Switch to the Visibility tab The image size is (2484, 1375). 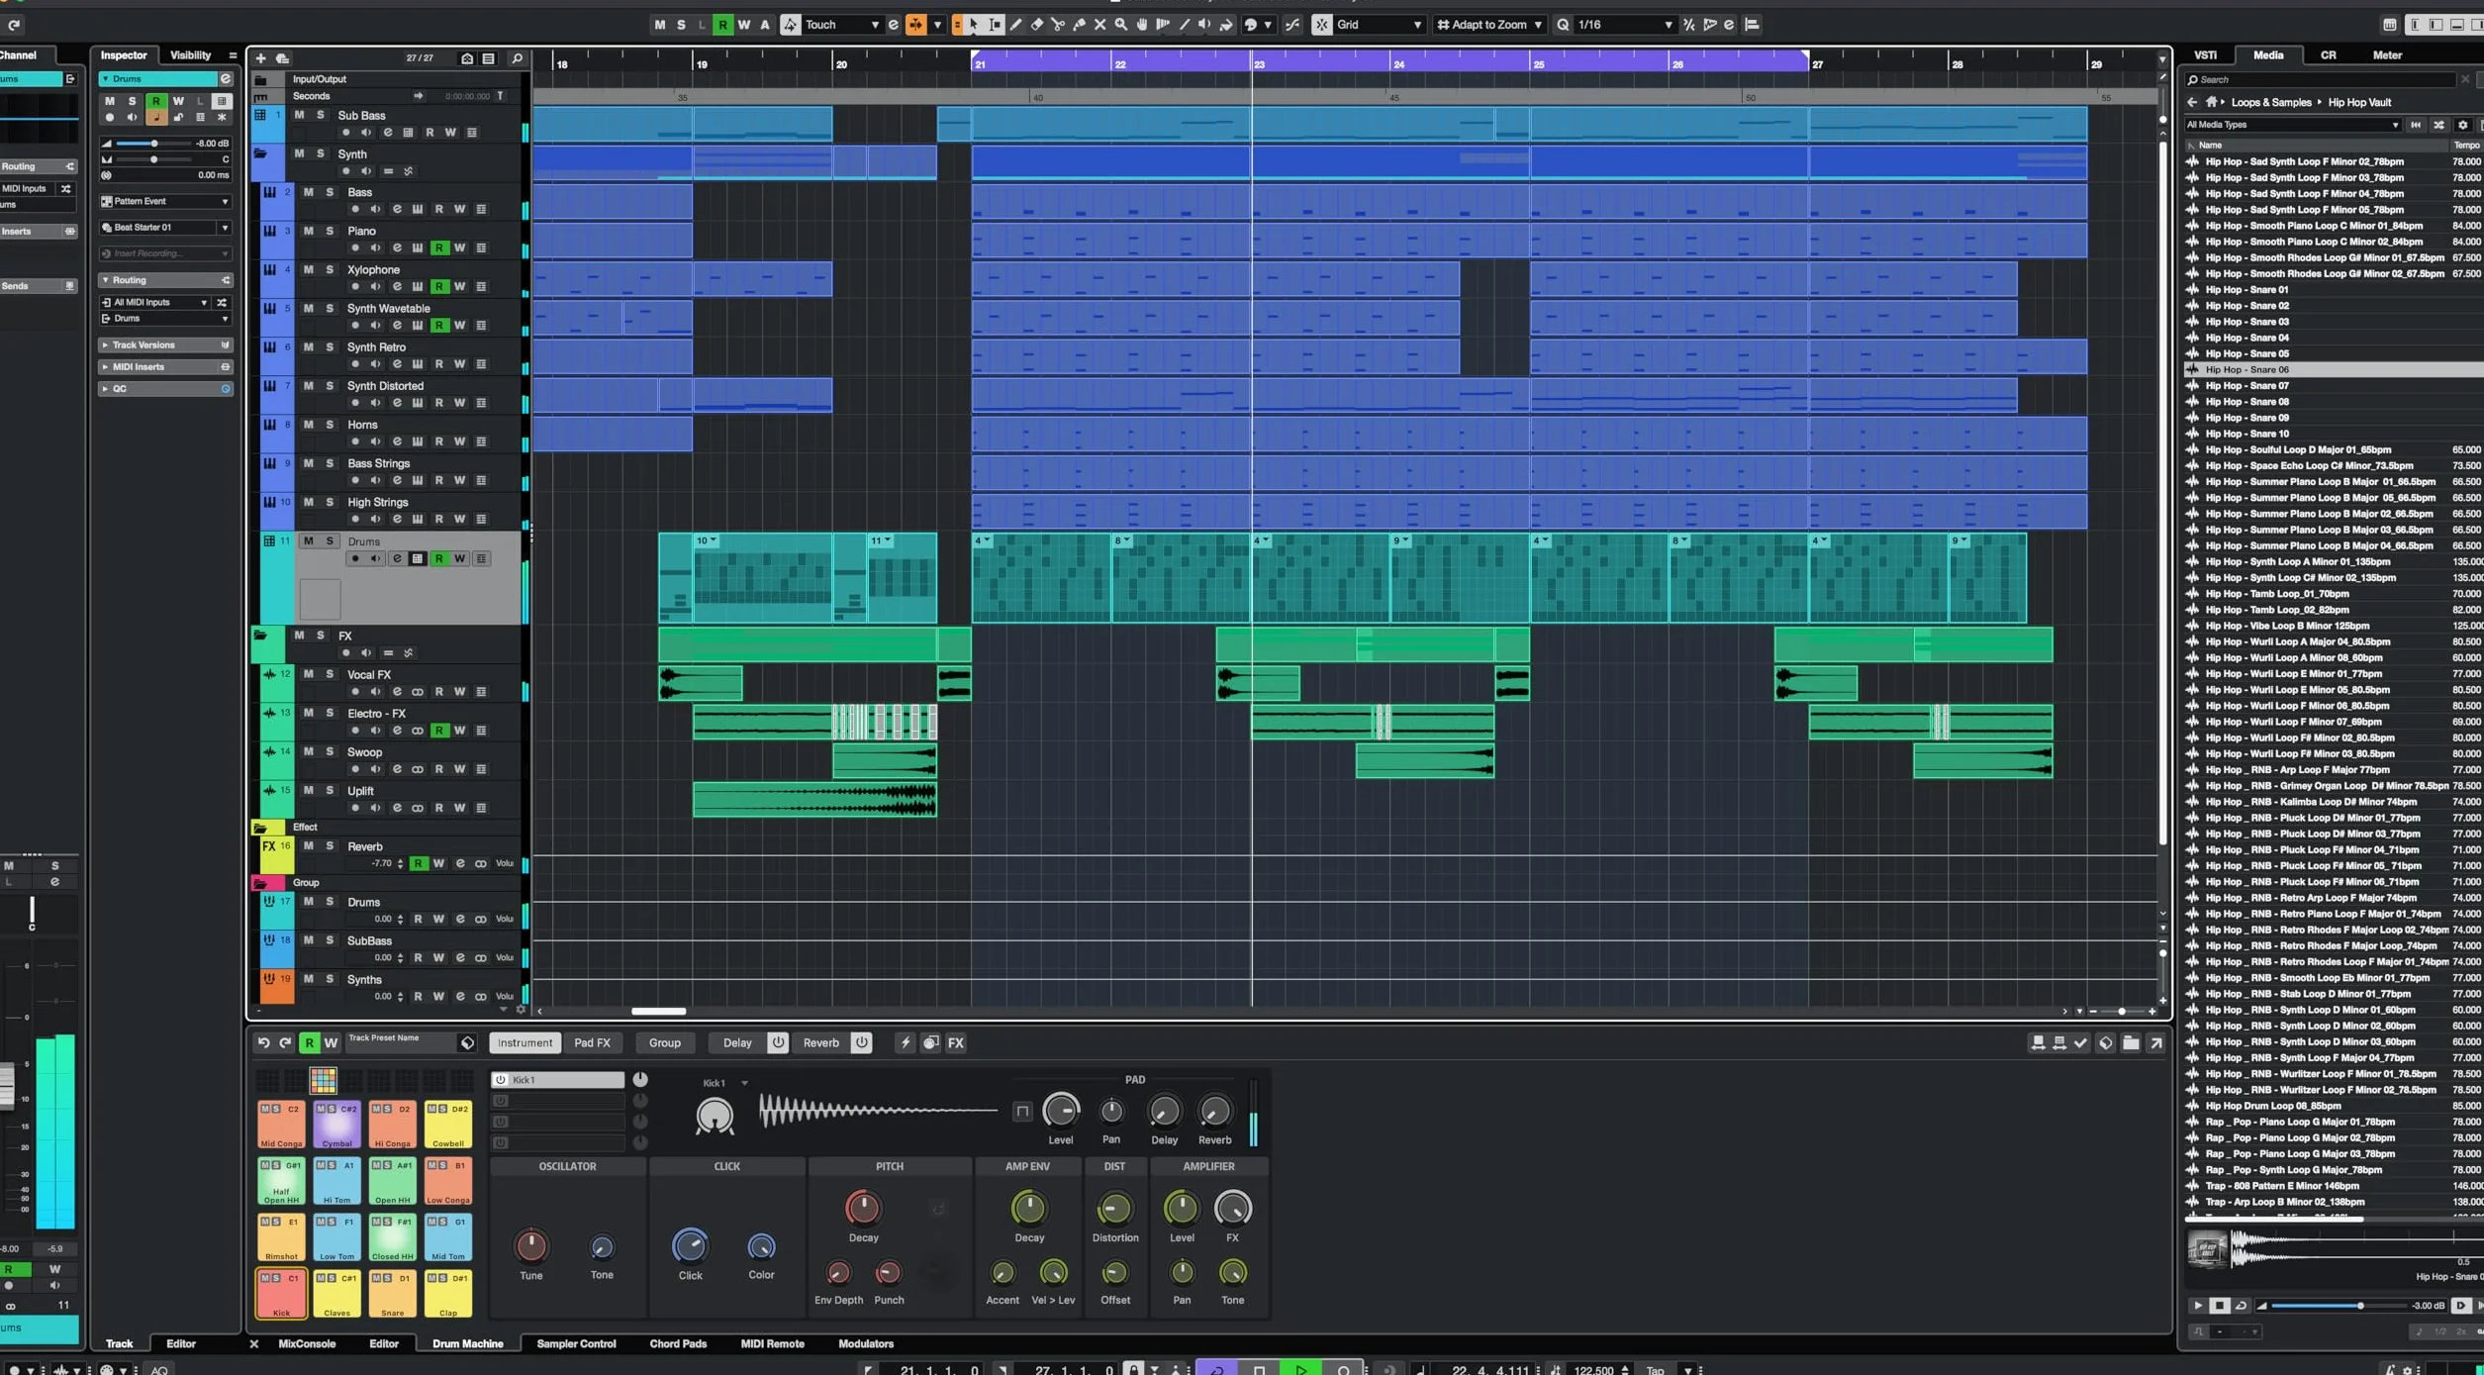pos(190,55)
